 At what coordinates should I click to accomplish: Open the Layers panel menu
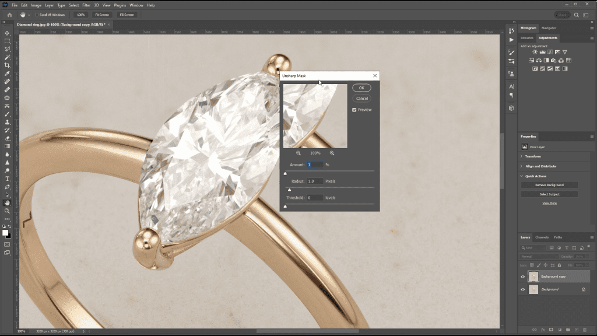(x=592, y=237)
